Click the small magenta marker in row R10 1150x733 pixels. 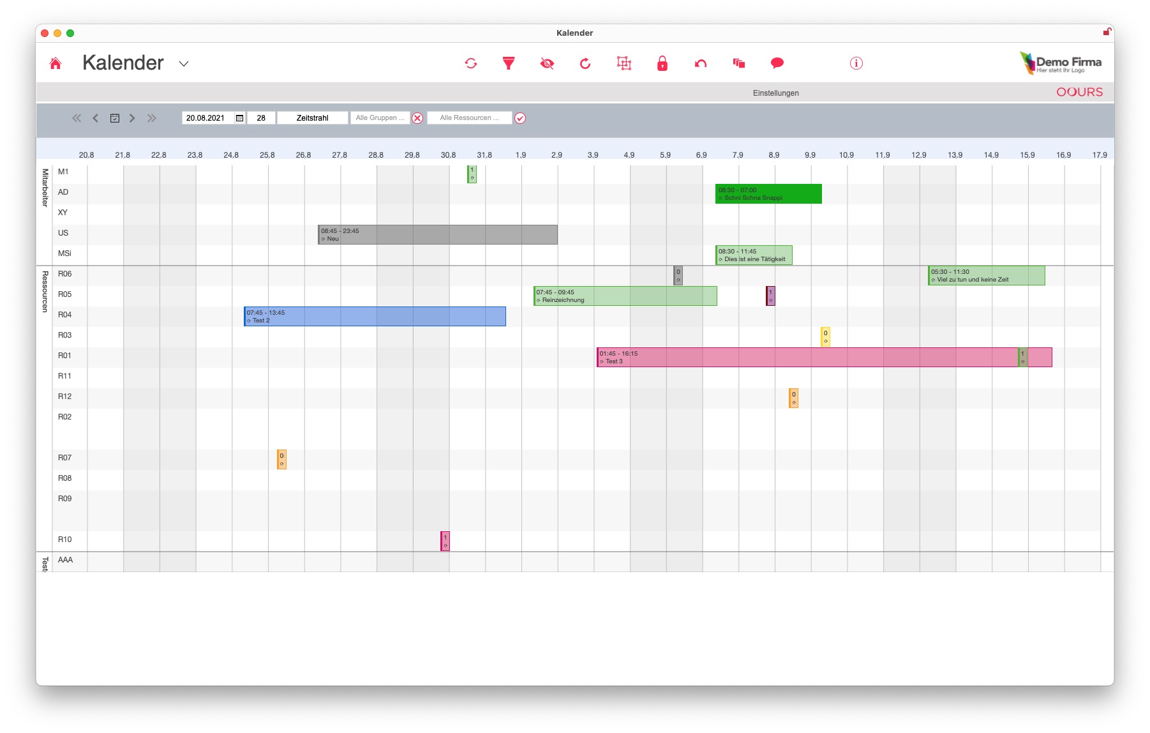(445, 541)
